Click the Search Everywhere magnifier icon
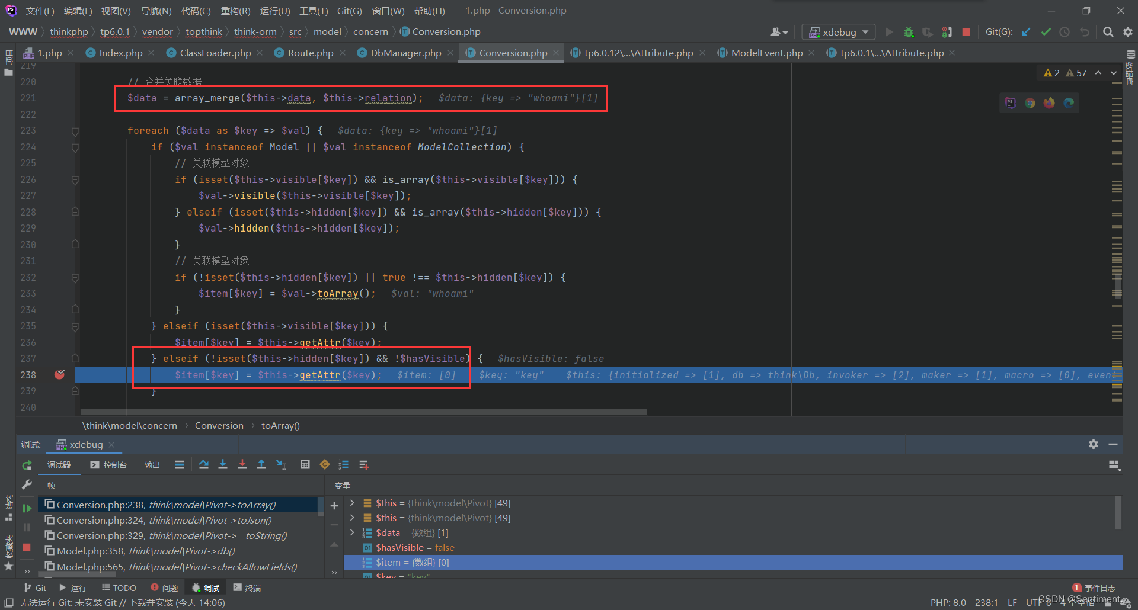This screenshot has height=610, width=1138. [1108, 32]
